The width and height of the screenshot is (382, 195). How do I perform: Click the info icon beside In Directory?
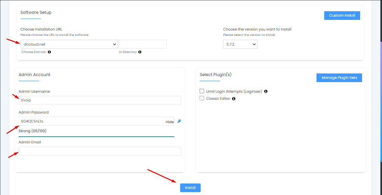[140, 52]
